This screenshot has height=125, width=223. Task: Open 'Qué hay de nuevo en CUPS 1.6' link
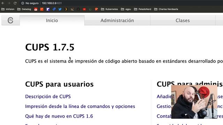(59, 116)
